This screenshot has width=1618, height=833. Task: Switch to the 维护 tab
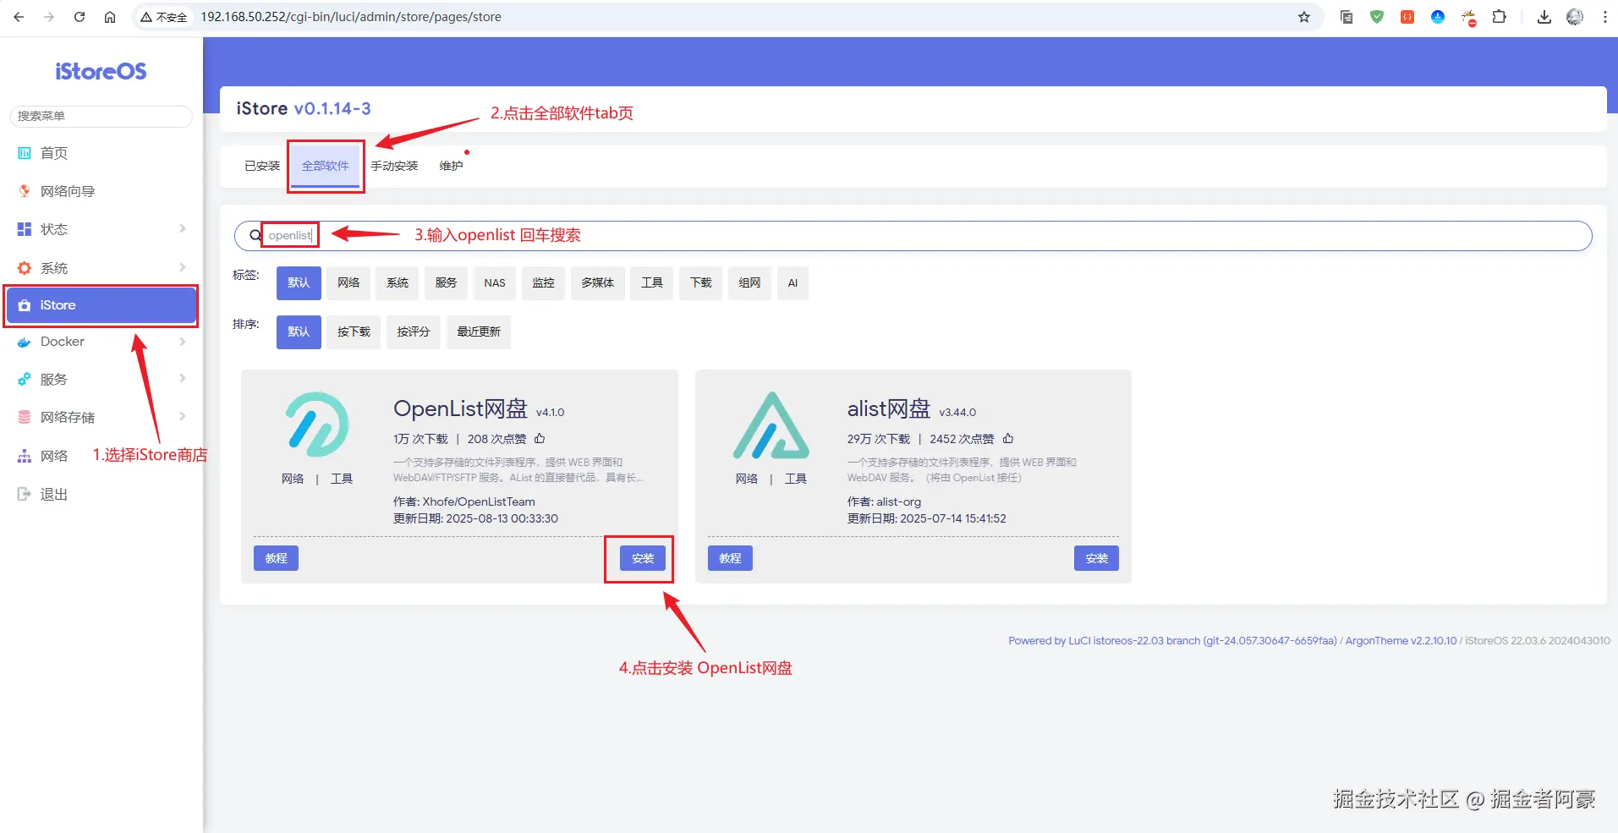pyautogui.click(x=451, y=166)
